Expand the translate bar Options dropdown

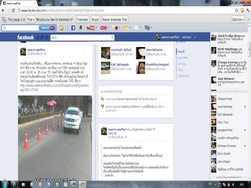click(238, 20)
